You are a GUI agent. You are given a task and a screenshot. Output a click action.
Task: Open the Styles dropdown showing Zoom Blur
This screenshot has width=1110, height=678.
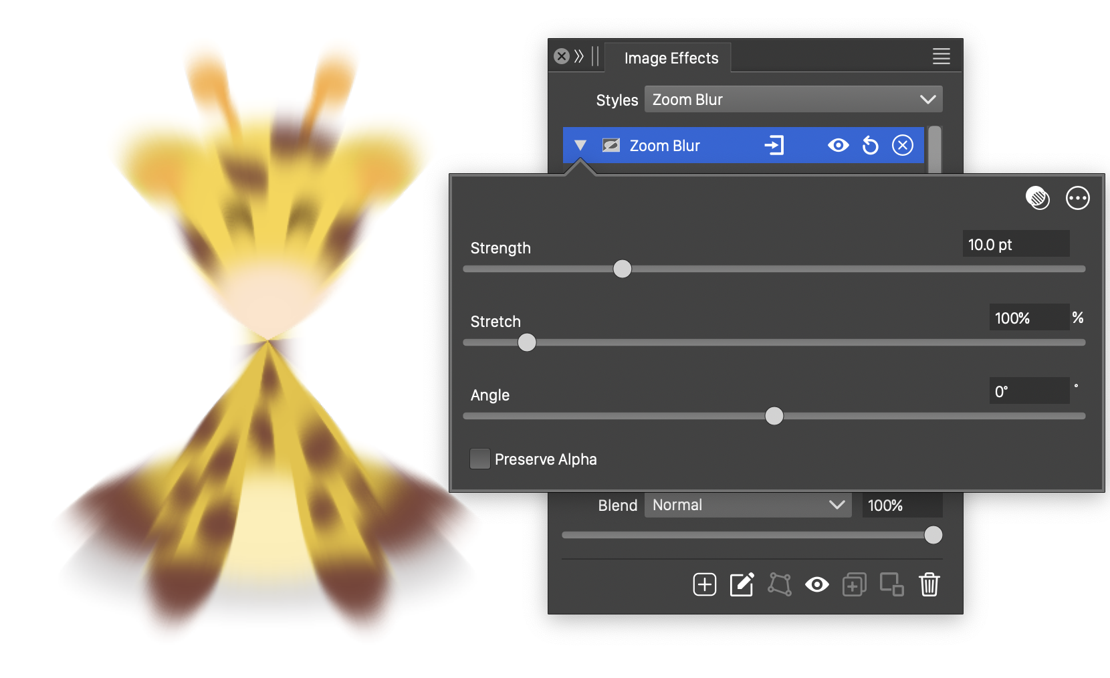pos(793,100)
